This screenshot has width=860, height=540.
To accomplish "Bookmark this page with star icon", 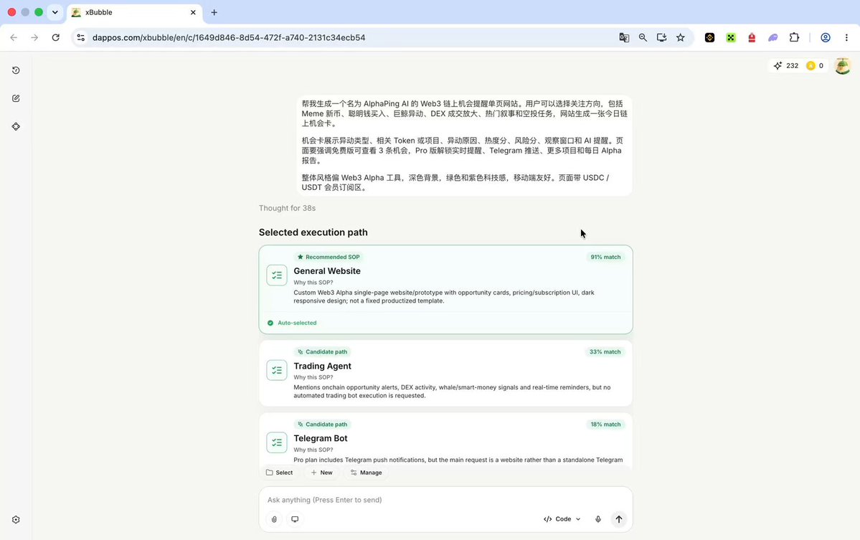I will click(681, 37).
